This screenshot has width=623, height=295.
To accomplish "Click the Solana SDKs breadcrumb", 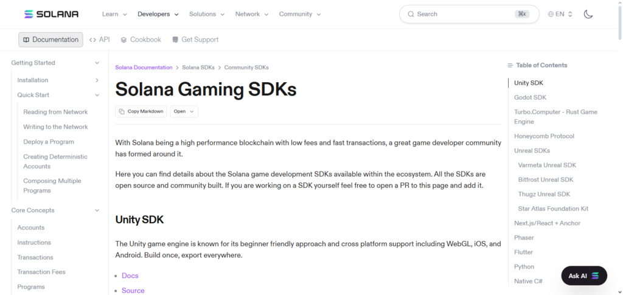I will point(198,68).
